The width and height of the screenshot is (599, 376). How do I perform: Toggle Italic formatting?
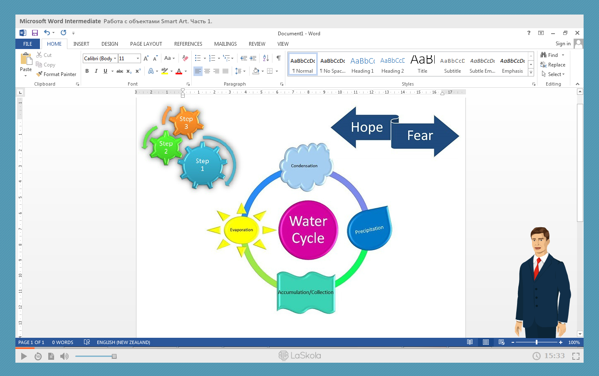(x=96, y=71)
